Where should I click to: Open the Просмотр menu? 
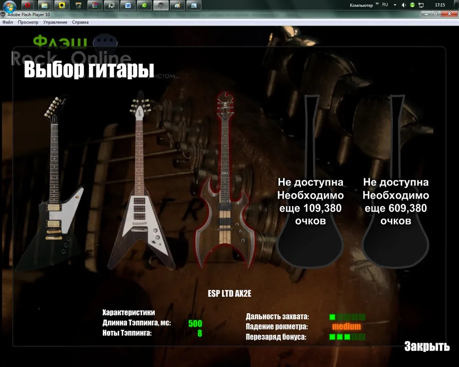(x=28, y=22)
